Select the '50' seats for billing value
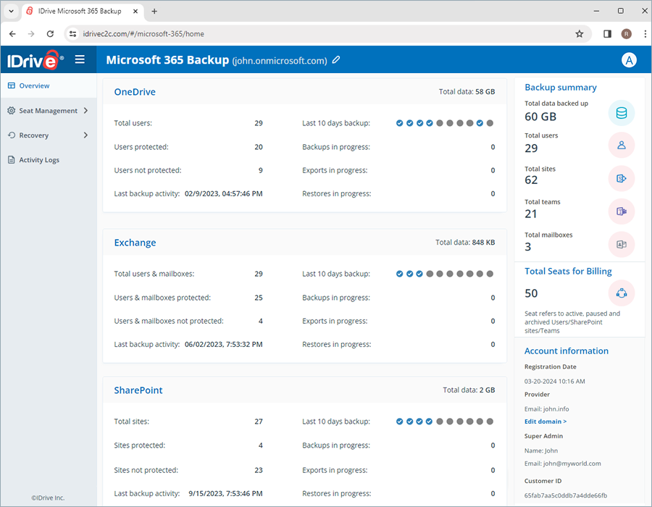652x507 pixels. (x=531, y=293)
